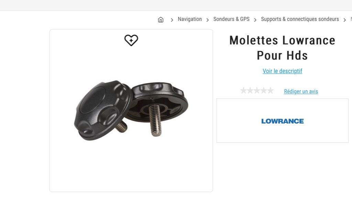The height and width of the screenshot is (214, 352).
Task: Click the fourth rating star
Action: click(x=264, y=91)
